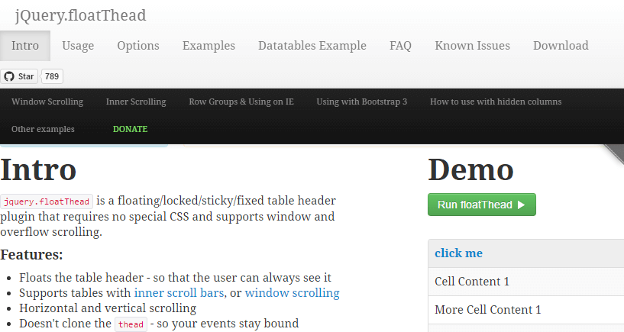Click the play arrow on Run floatThead
The height and width of the screenshot is (332, 624).
[521, 205]
